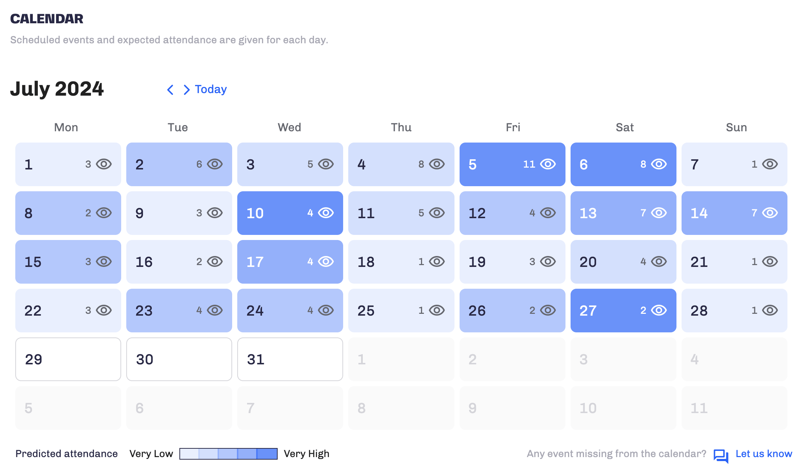Viewport: 802px width, 472px height.
Task: Toggle the eye on July 6
Action: (659, 164)
